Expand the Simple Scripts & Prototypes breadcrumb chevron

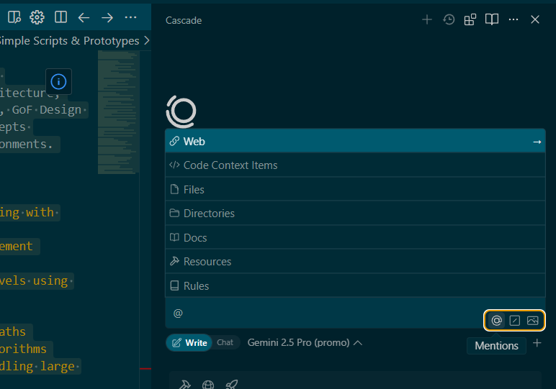pos(147,40)
